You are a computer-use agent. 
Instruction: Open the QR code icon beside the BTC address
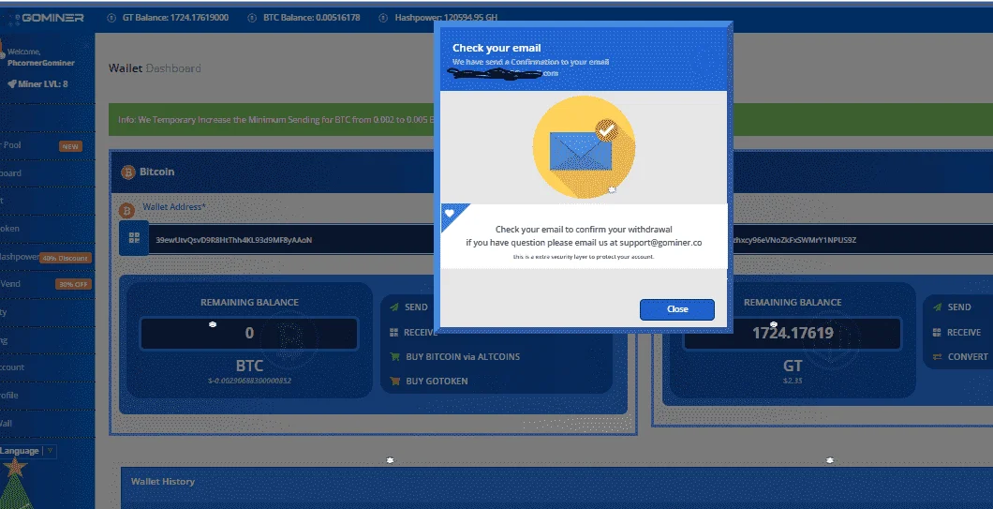pos(134,238)
